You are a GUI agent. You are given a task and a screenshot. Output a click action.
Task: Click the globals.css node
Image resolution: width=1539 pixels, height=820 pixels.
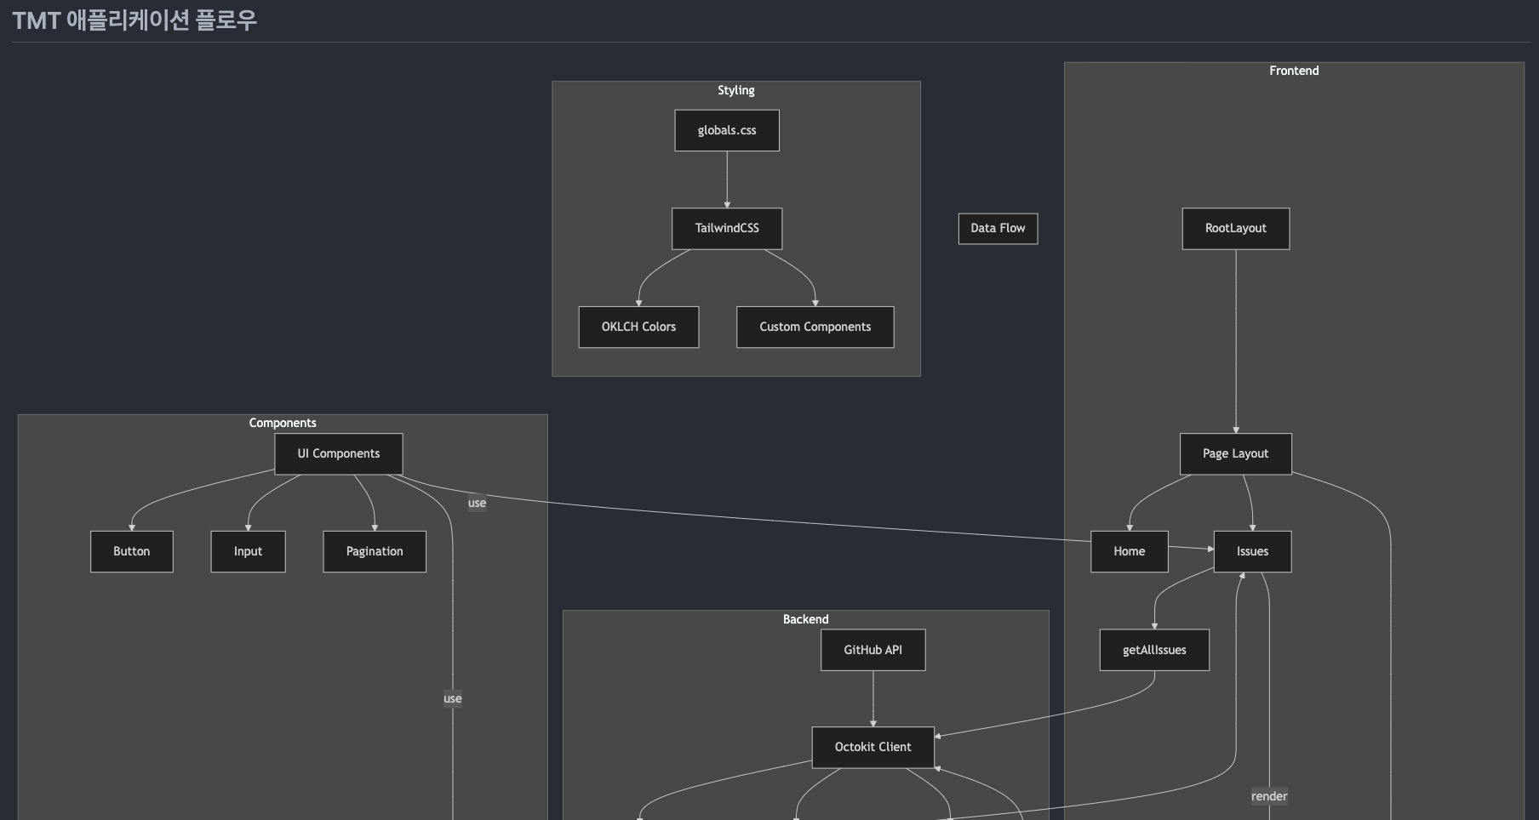726,130
